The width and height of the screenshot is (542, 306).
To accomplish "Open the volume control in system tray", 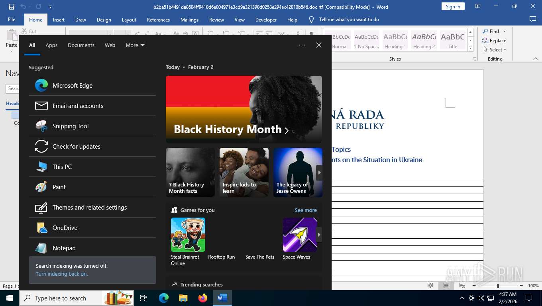I will 481,298.
